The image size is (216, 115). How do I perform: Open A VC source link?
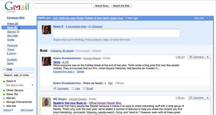[66, 62]
